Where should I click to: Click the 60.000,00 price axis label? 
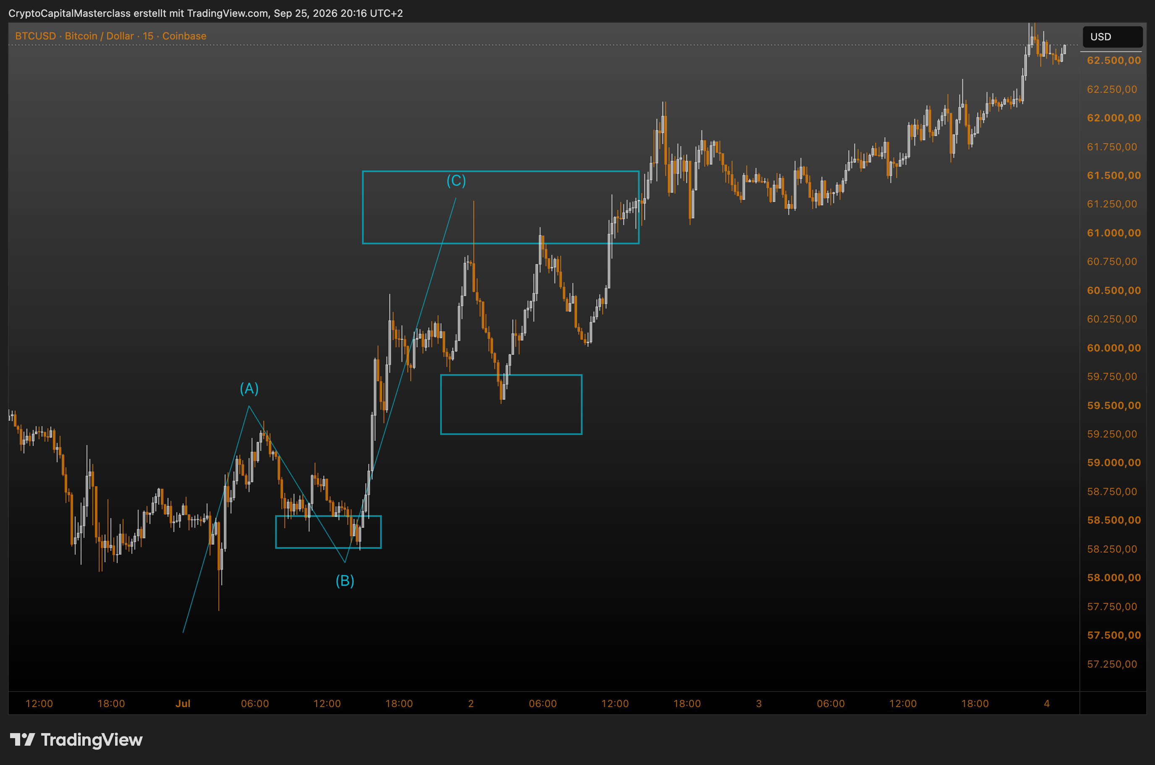pyautogui.click(x=1114, y=348)
